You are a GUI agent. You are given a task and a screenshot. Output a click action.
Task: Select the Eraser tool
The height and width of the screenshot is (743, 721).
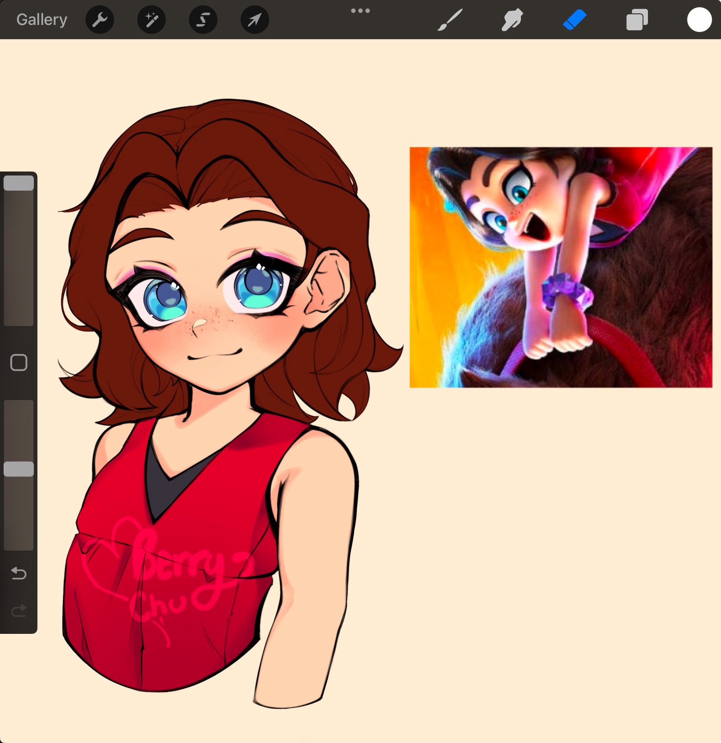click(x=575, y=20)
